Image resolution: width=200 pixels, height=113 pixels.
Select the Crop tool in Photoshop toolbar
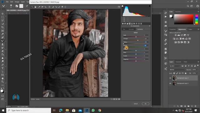tap(2, 27)
